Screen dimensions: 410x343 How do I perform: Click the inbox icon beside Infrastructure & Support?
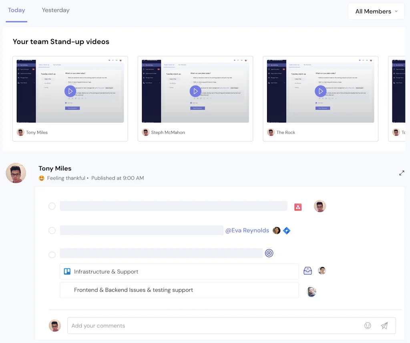point(307,270)
